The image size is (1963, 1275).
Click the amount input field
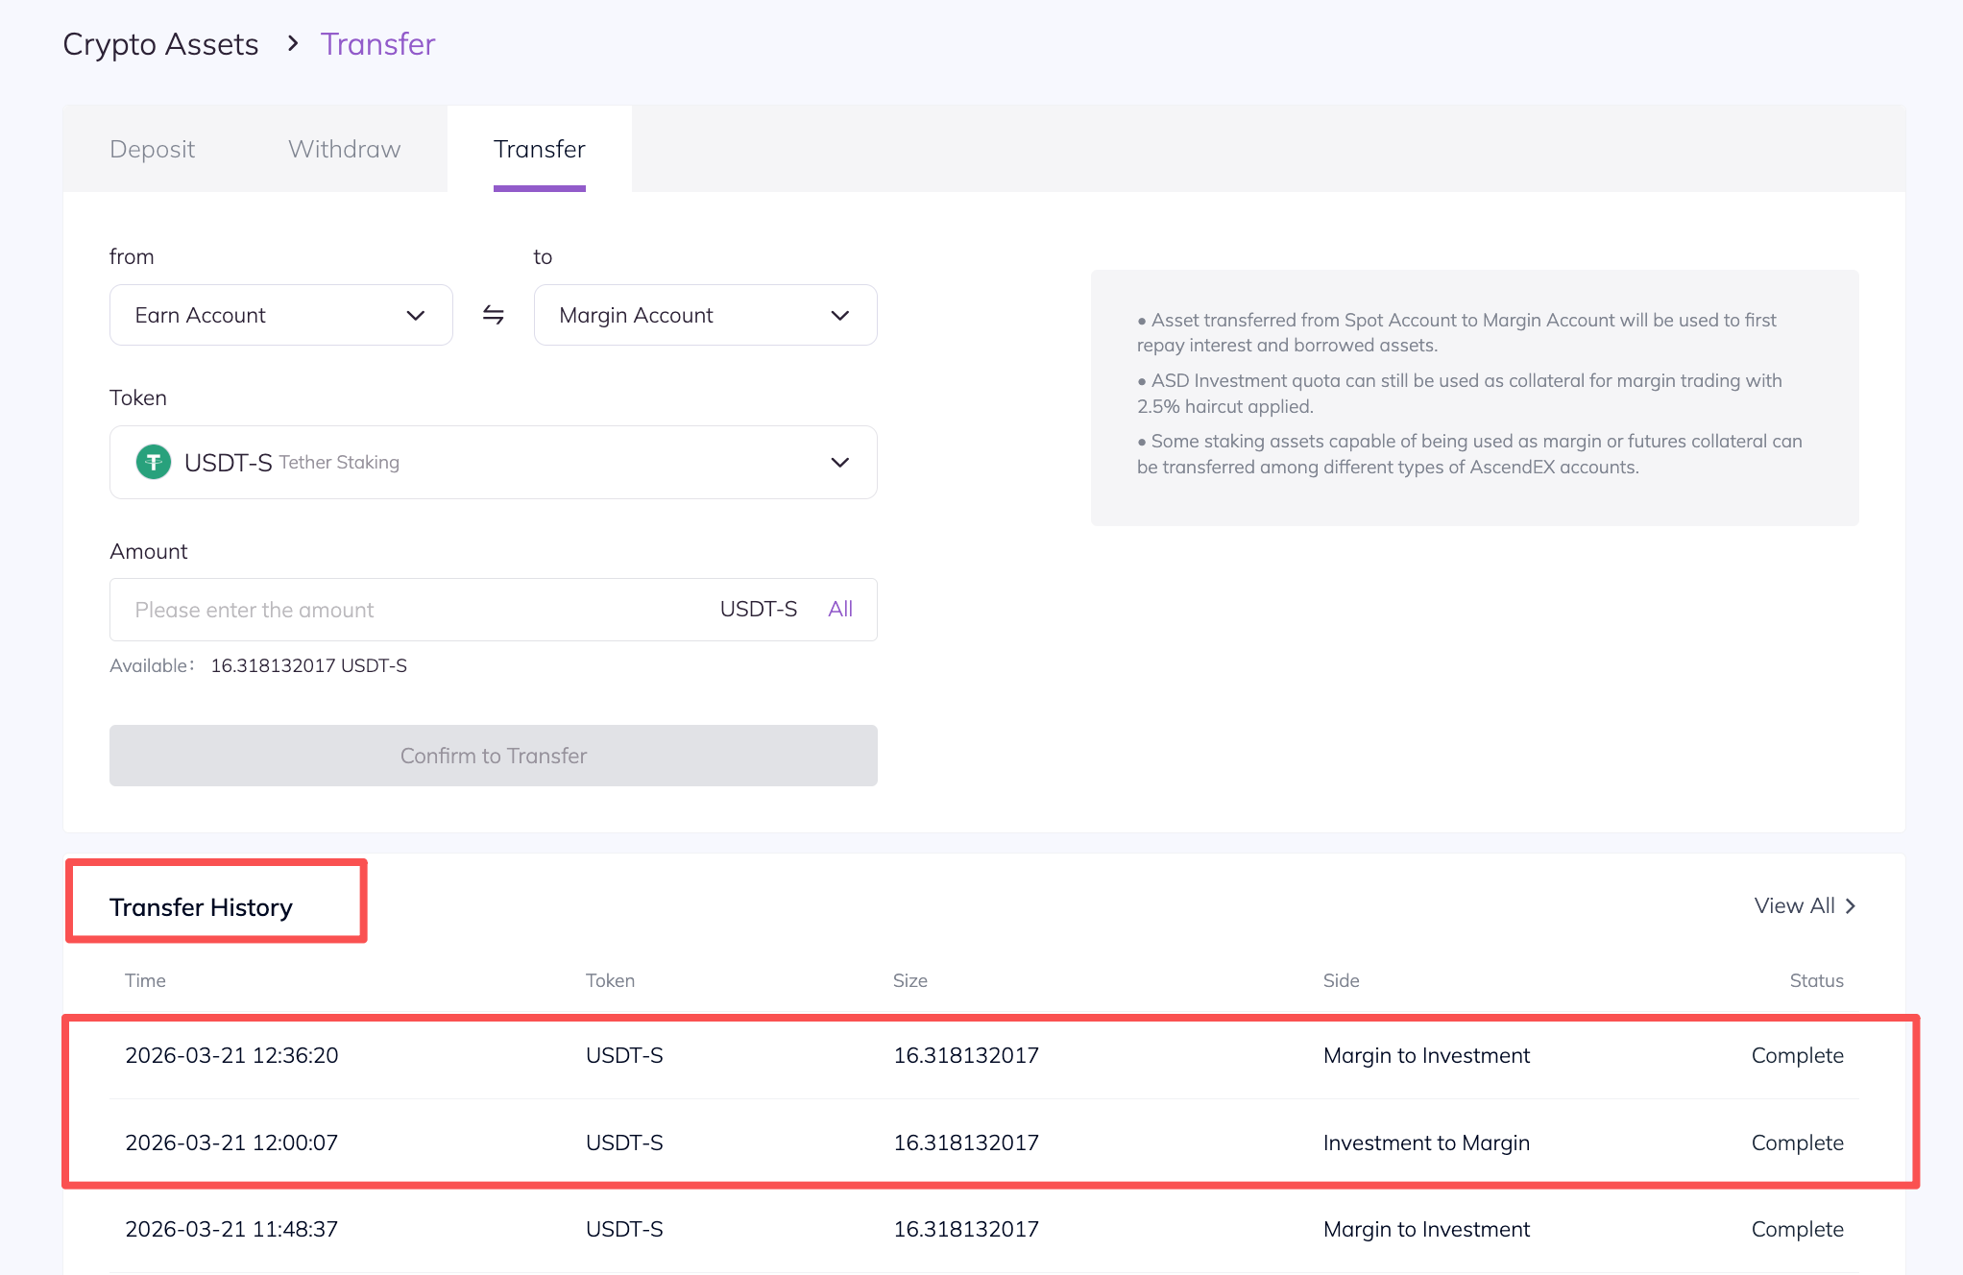tap(413, 610)
